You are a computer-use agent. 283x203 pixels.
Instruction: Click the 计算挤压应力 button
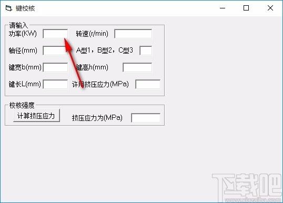[x=36, y=116]
